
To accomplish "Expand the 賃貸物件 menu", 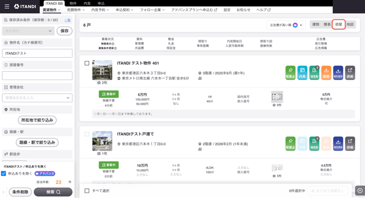I will [x=51, y=10].
